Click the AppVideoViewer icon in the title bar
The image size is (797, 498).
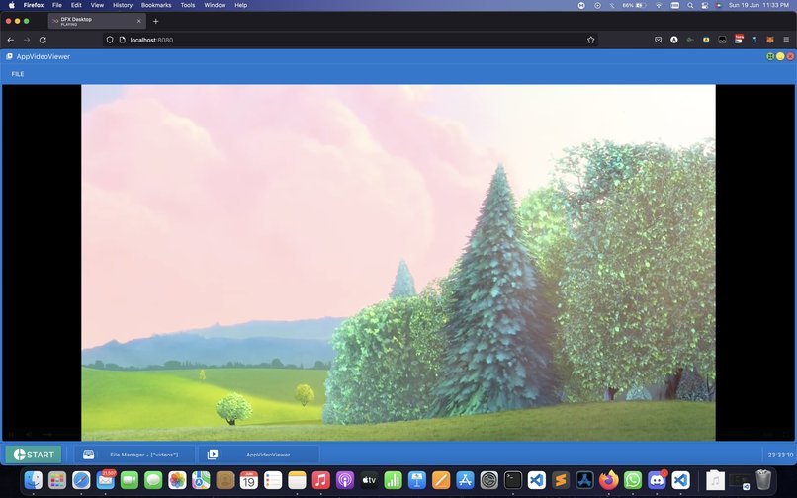(9, 56)
